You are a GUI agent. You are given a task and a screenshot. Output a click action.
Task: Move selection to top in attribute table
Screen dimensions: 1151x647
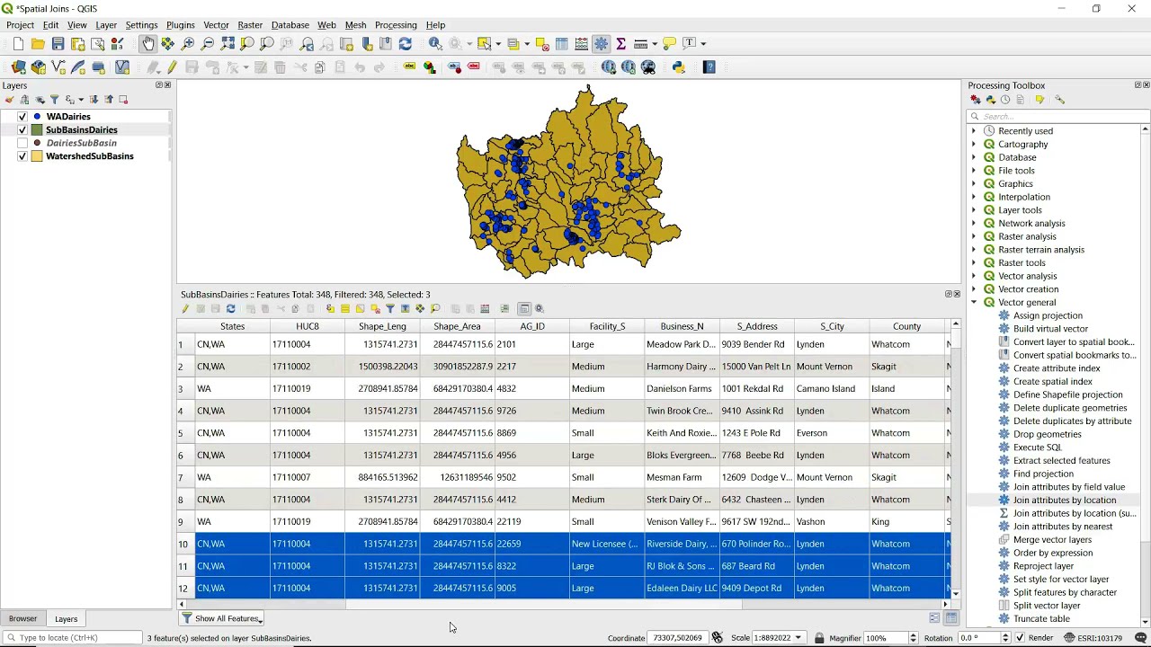pos(406,309)
